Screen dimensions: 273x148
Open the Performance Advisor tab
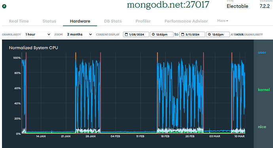(186, 21)
